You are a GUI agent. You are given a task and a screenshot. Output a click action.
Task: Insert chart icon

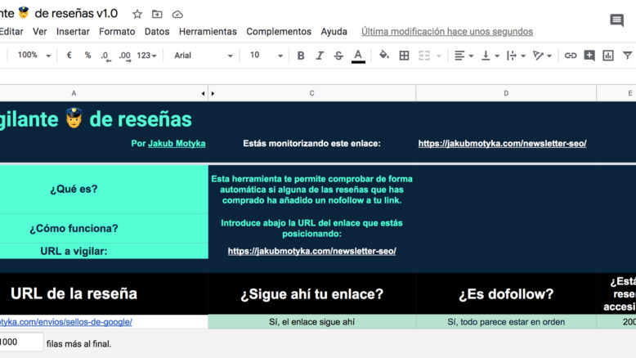point(608,56)
